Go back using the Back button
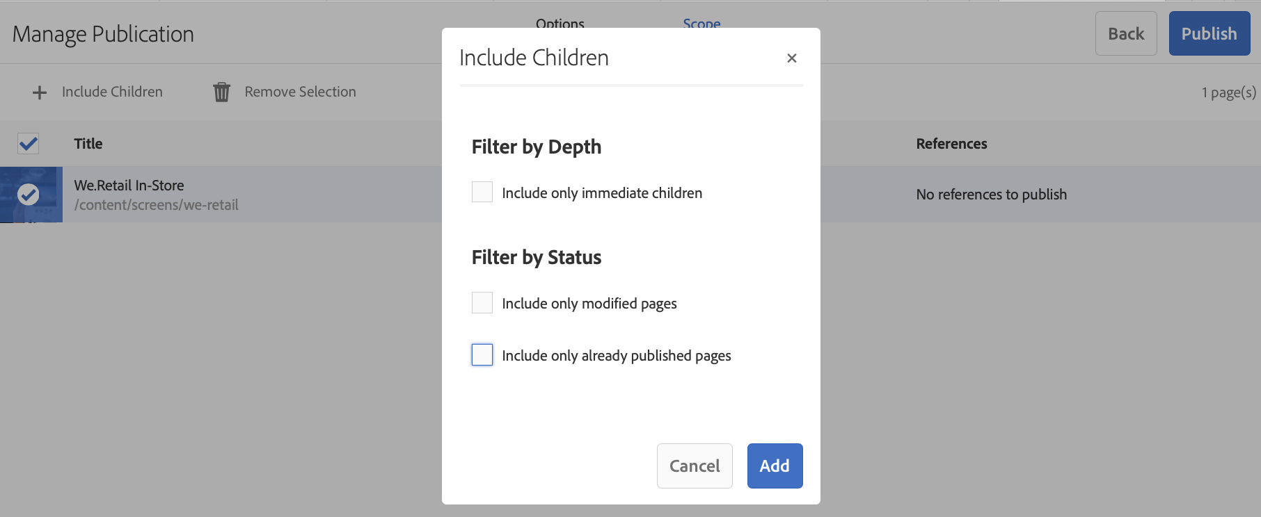Viewport: 1261px width, 517px height. [1125, 33]
